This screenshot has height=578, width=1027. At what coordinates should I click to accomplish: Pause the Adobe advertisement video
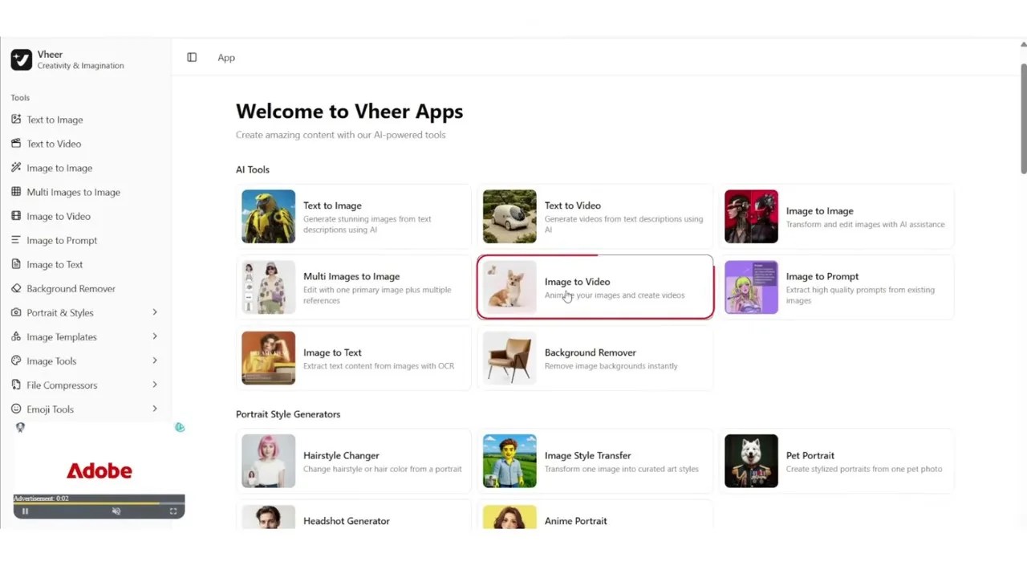point(25,511)
